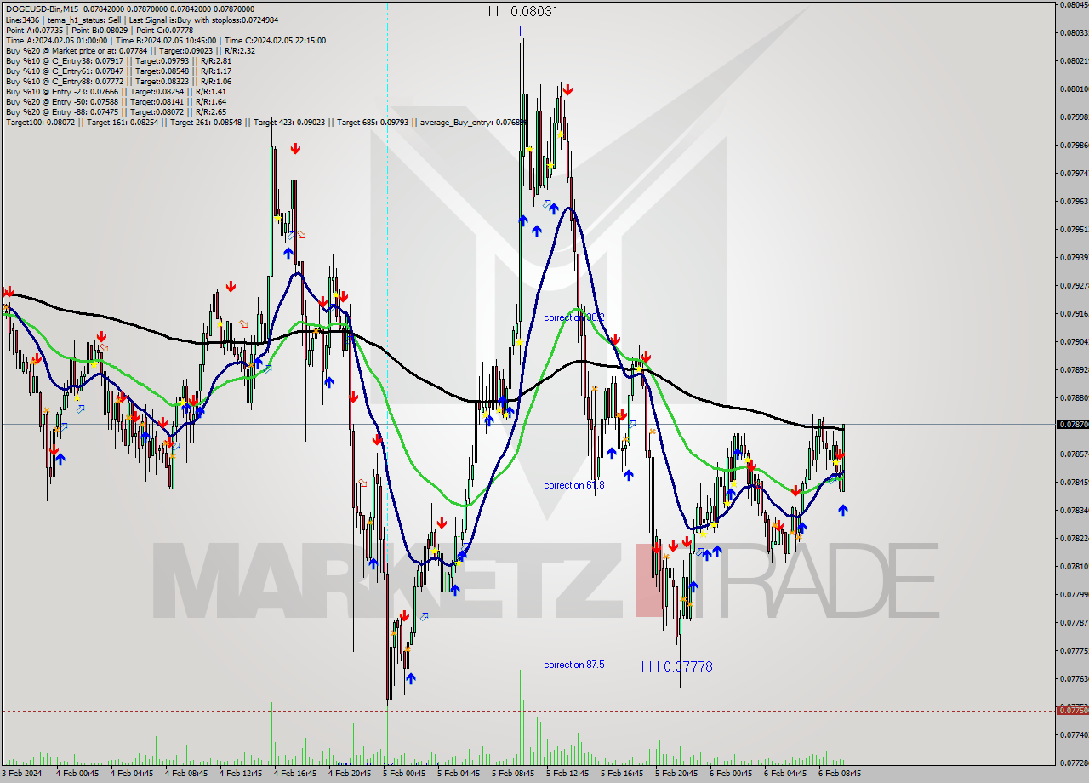Click the '5 Feb 04:45' time axis label

coord(459,774)
